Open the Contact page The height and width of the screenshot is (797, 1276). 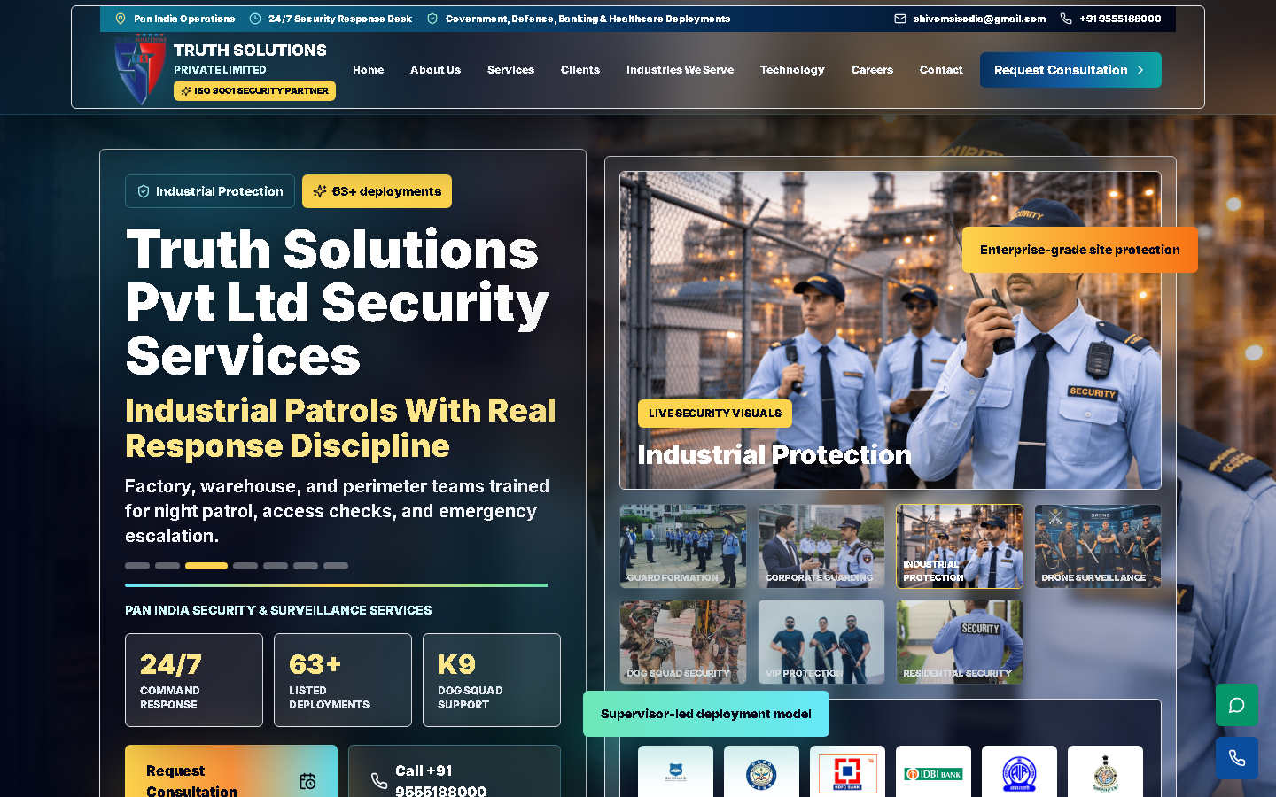pyautogui.click(x=941, y=70)
